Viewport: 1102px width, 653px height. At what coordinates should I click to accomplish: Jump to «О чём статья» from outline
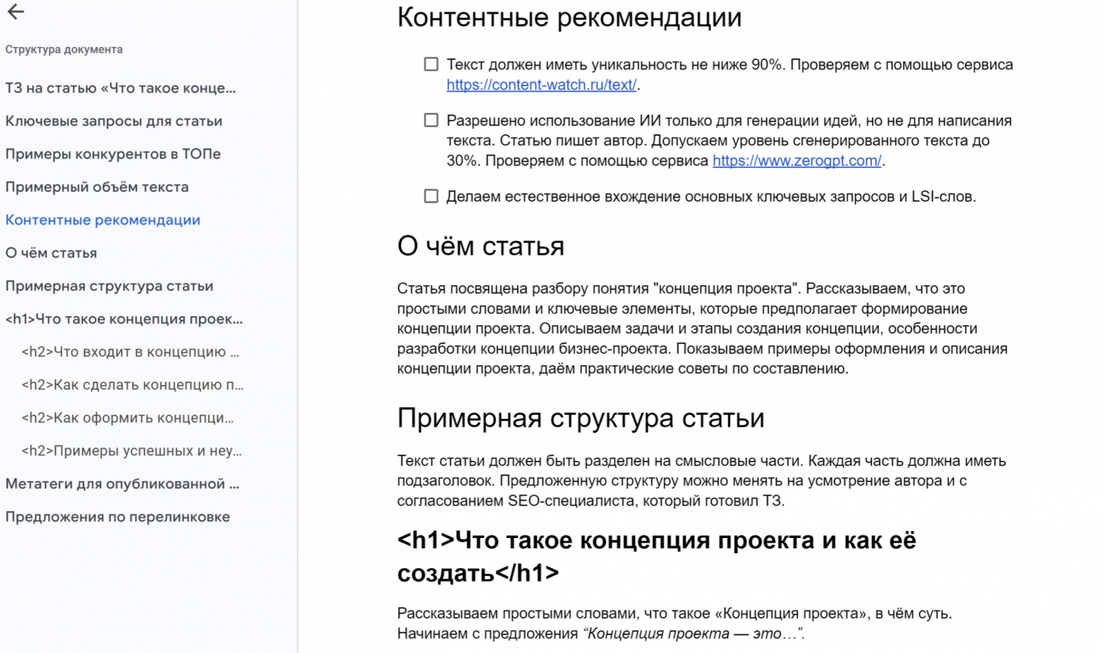(51, 253)
